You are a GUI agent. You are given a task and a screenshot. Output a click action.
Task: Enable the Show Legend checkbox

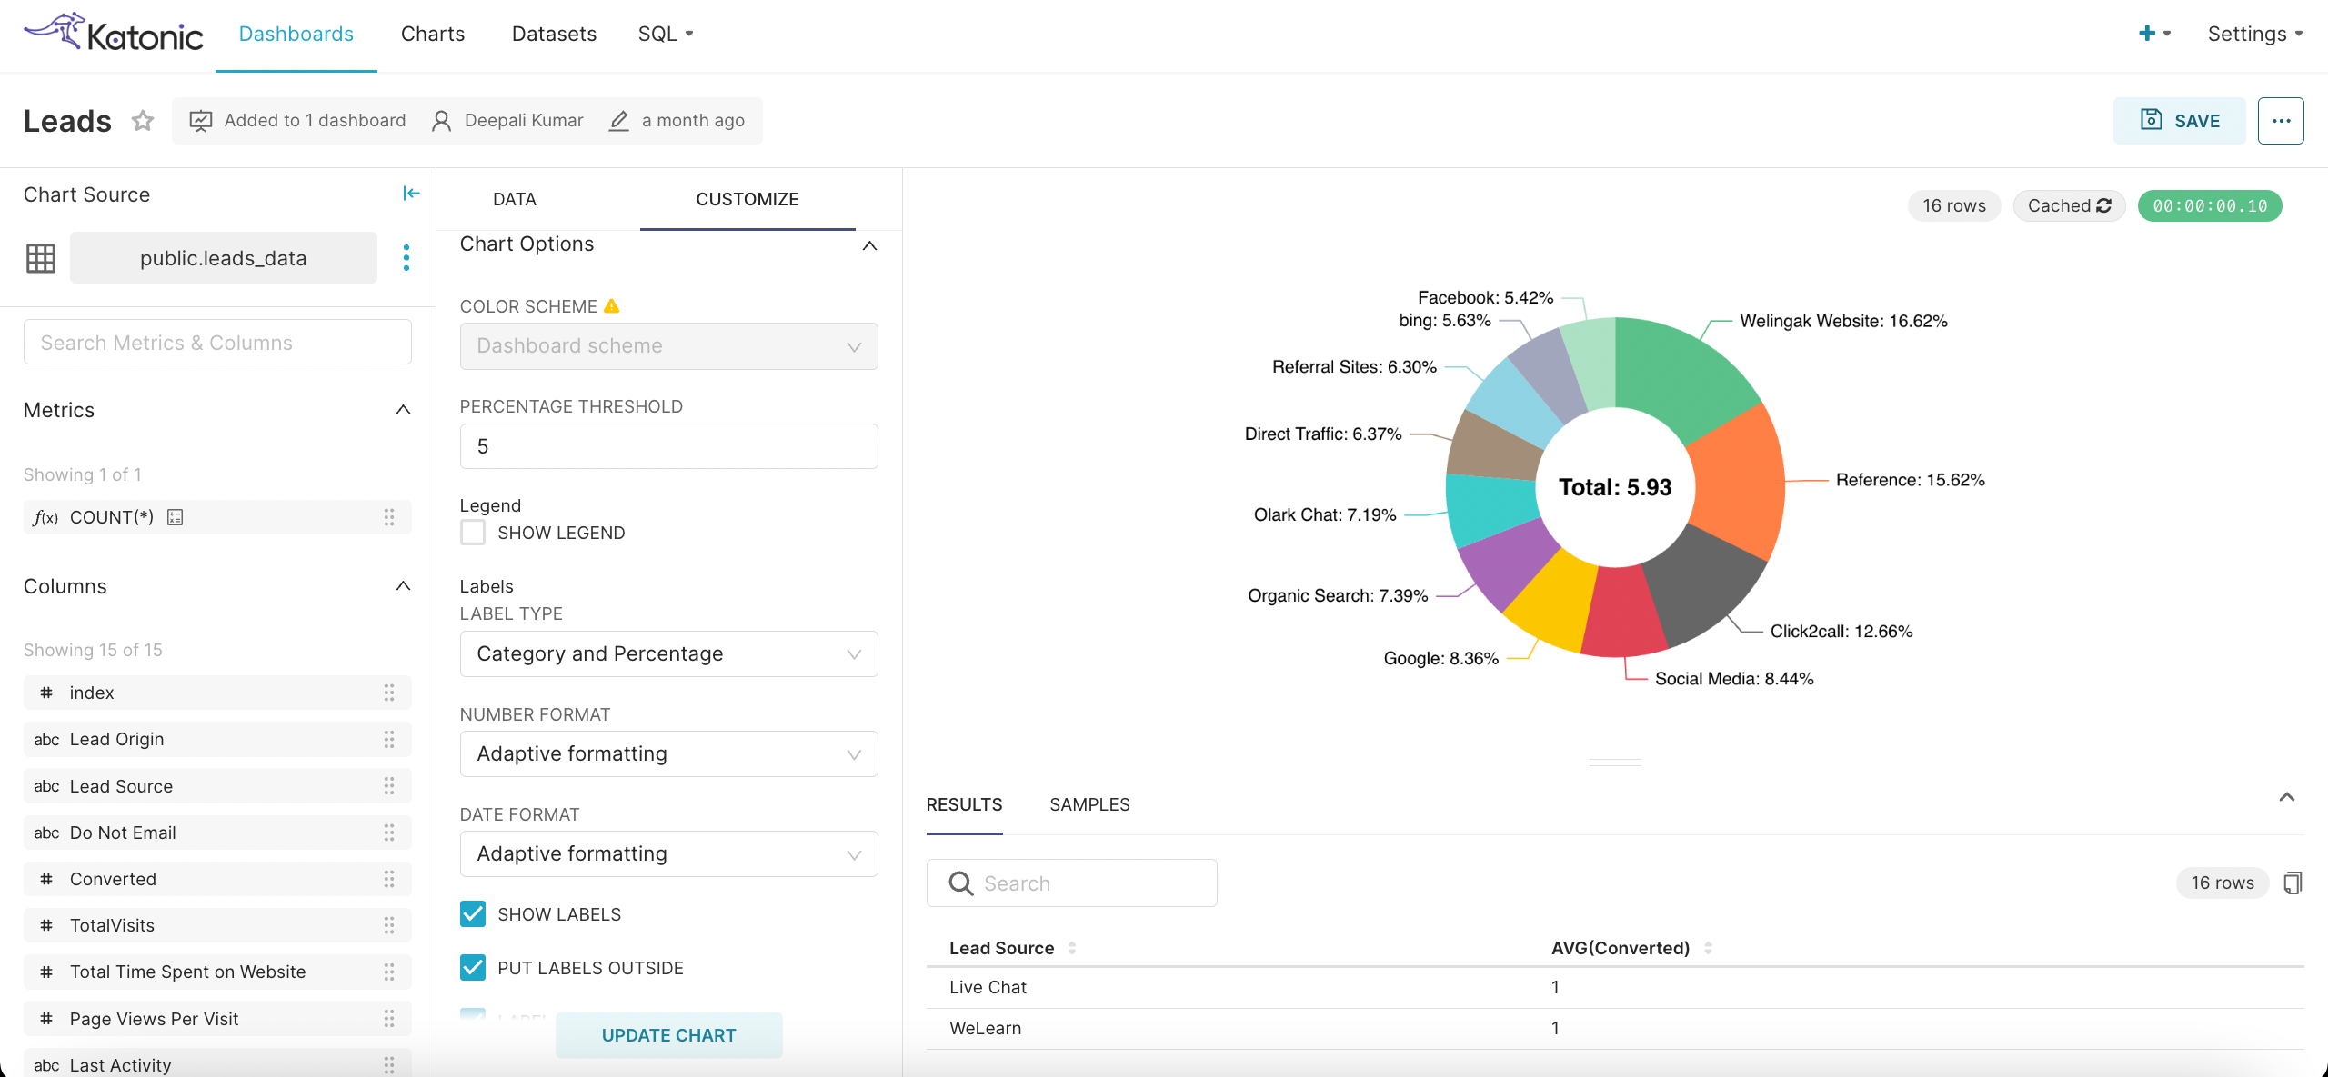coord(473,533)
